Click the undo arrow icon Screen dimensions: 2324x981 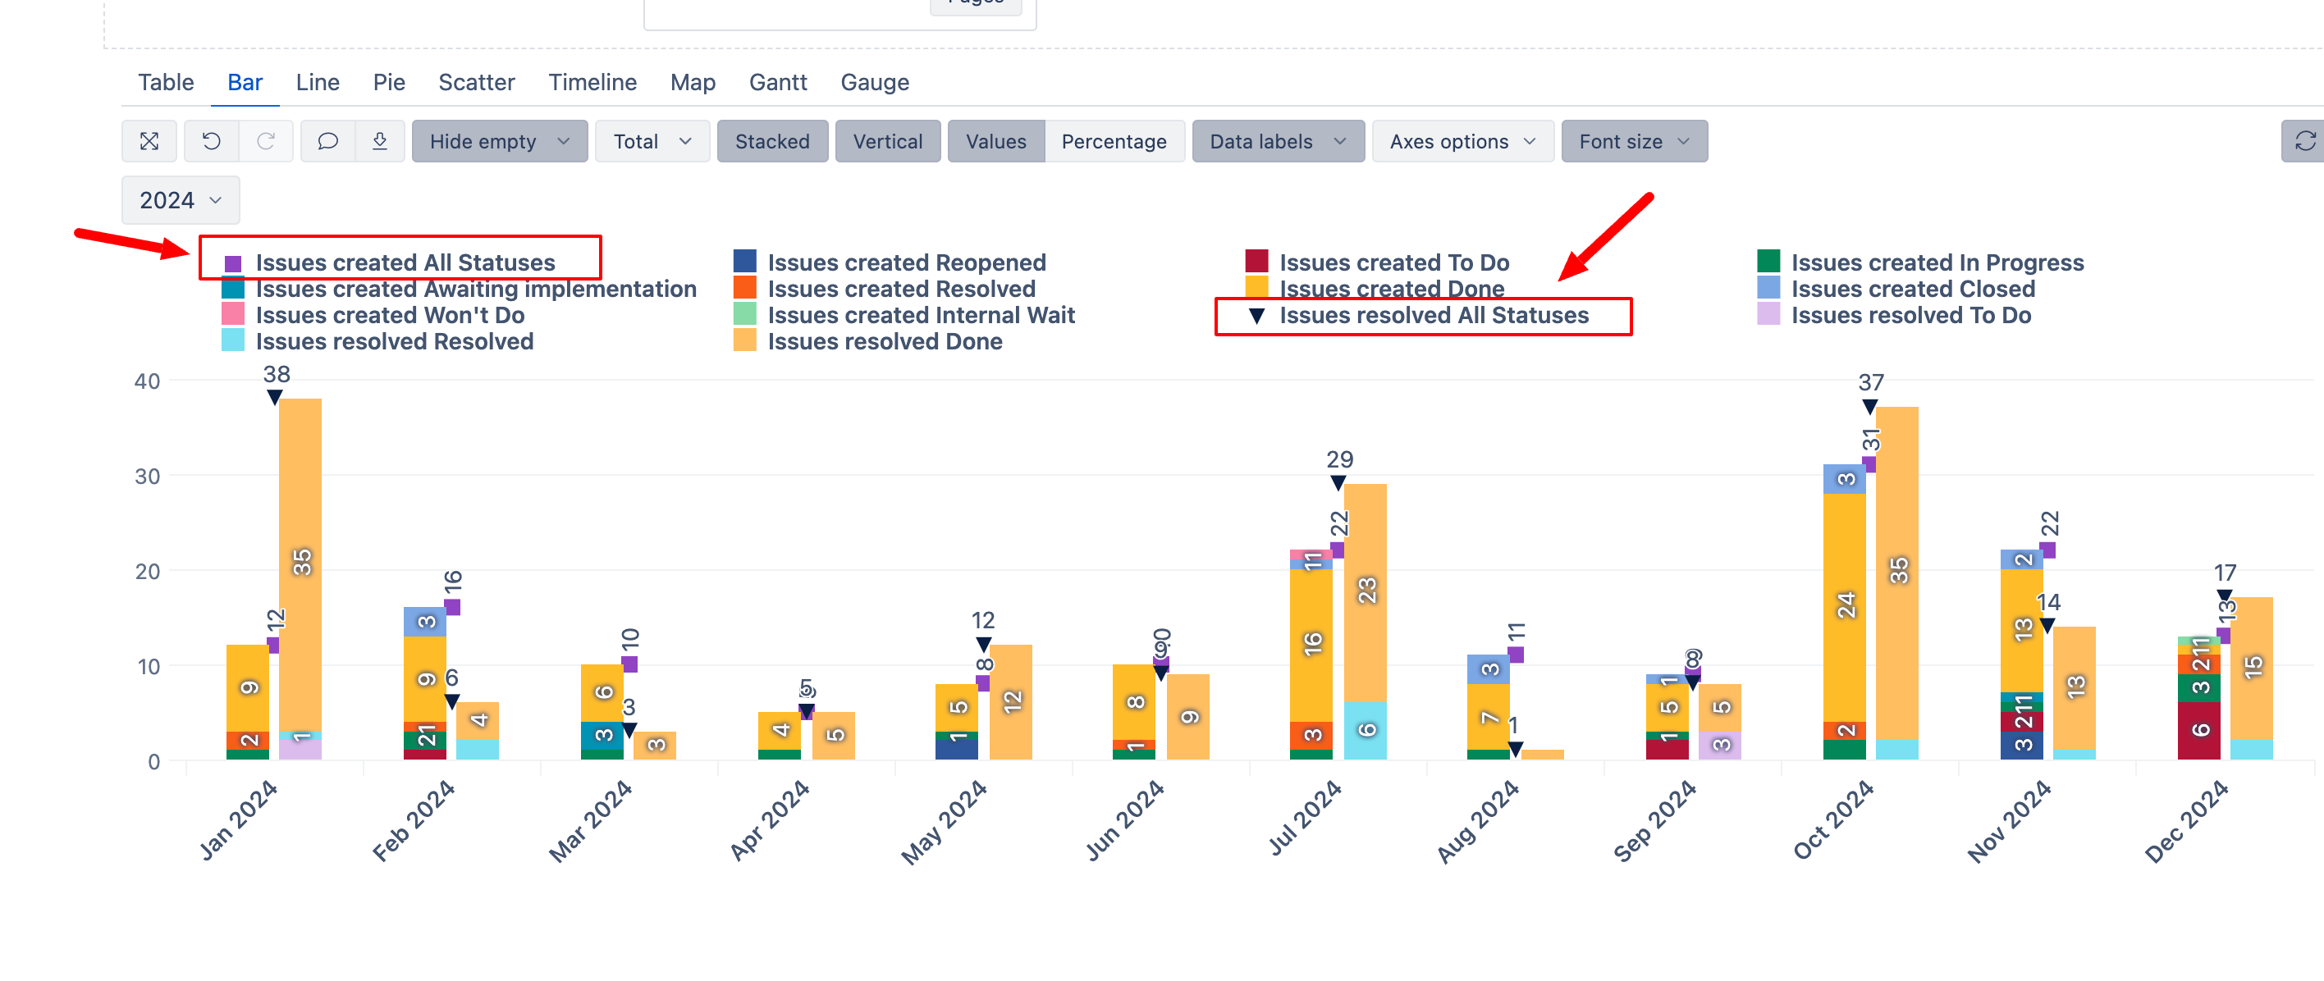tap(211, 142)
